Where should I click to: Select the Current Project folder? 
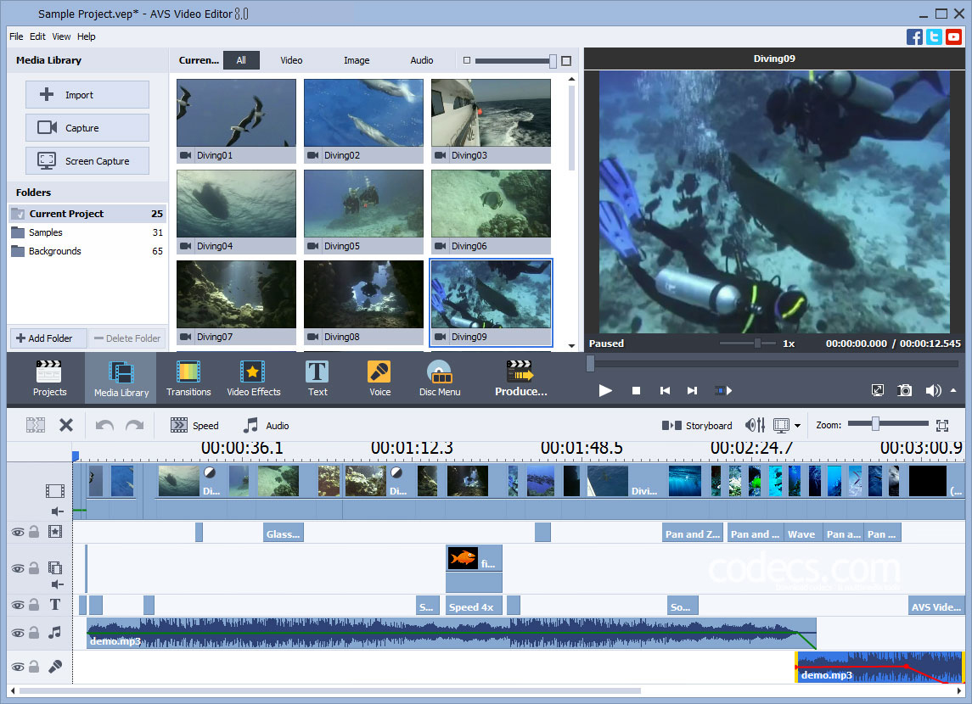(x=87, y=214)
